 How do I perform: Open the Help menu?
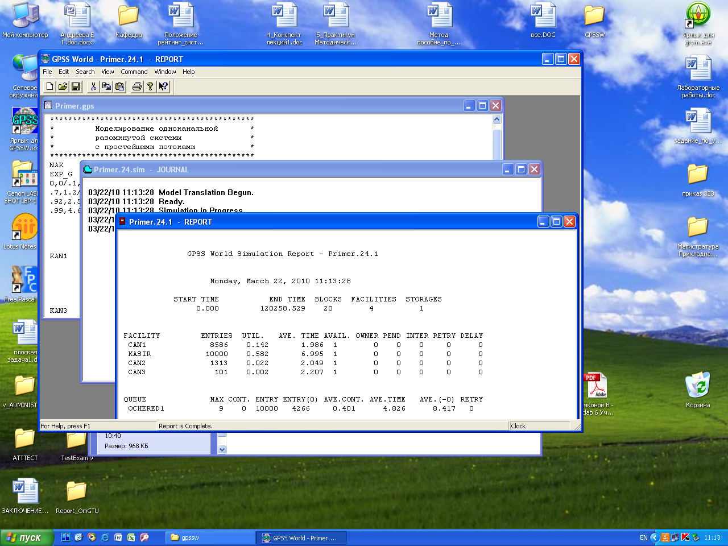coord(189,72)
